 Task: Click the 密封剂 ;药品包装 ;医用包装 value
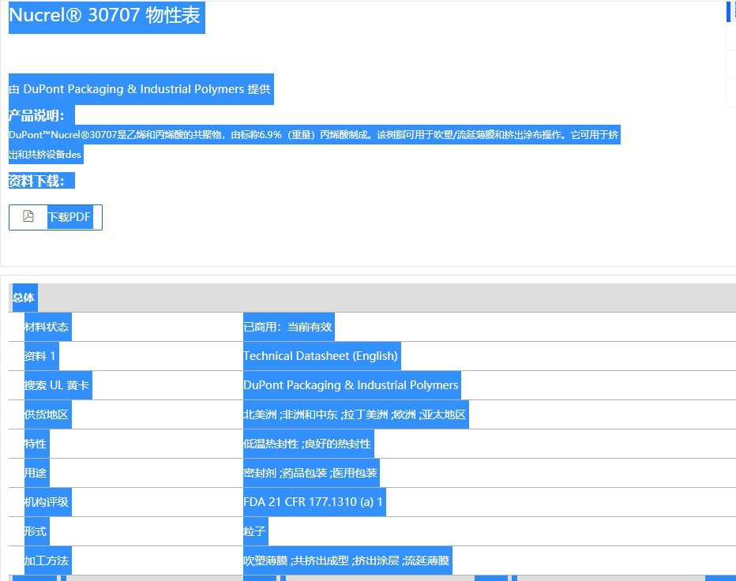[310, 473]
